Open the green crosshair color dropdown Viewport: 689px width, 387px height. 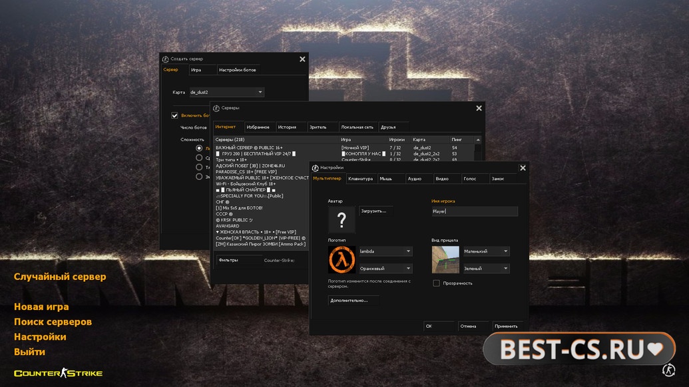[486, 268]
